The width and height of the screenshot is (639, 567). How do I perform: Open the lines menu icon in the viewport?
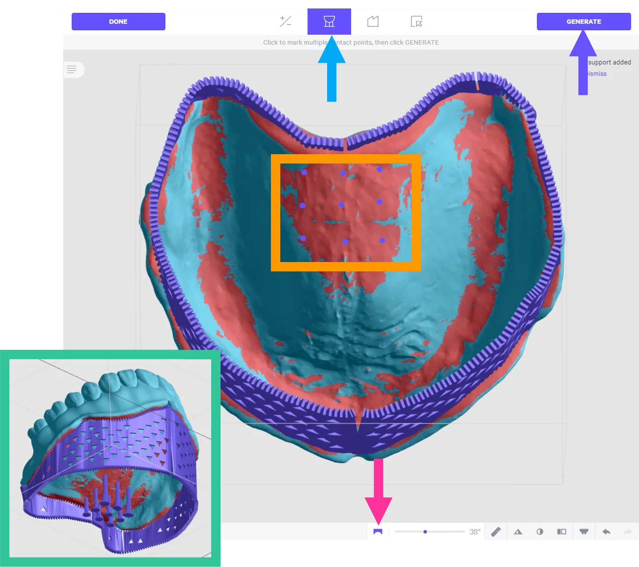[72, 69]
